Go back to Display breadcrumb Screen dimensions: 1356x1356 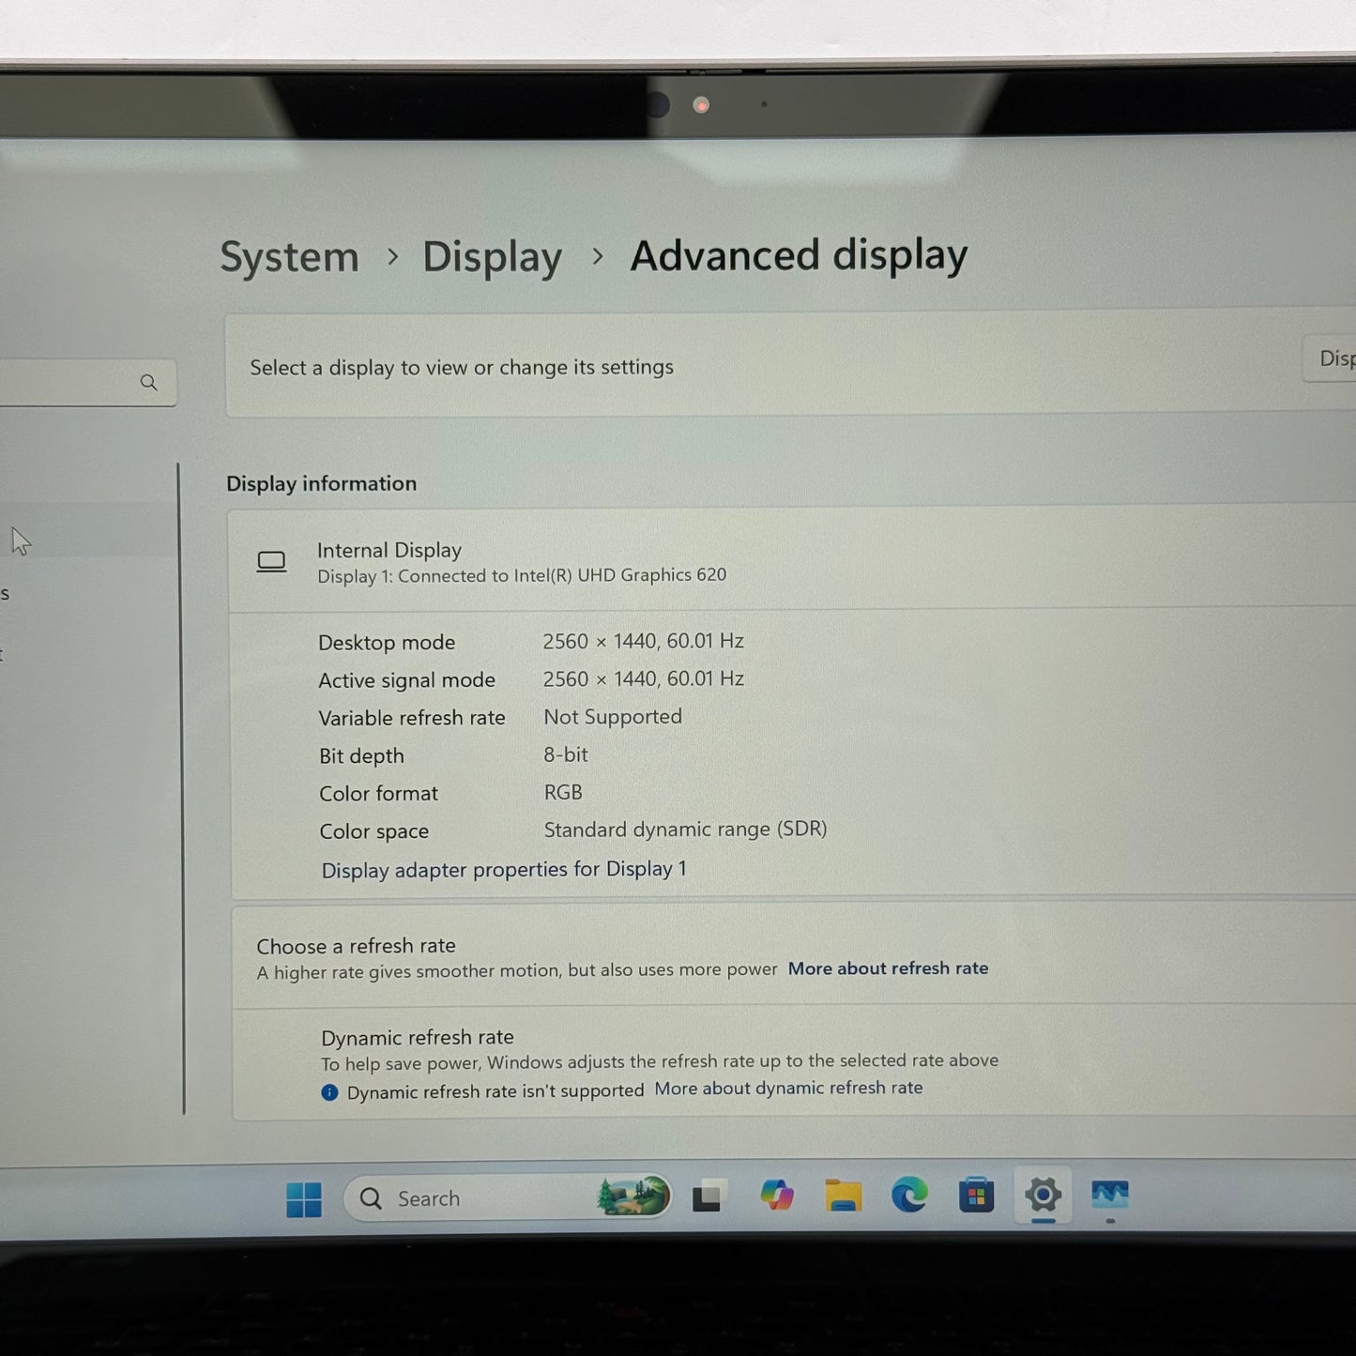[x=493, y=257]
